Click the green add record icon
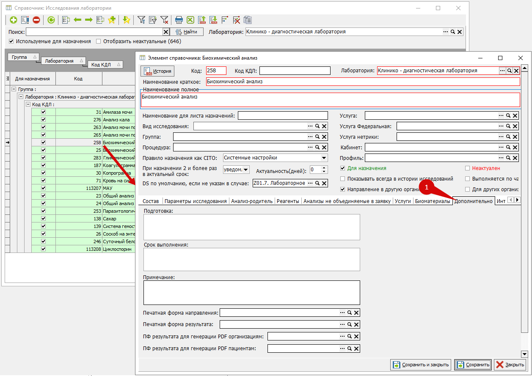 (14, 20)
